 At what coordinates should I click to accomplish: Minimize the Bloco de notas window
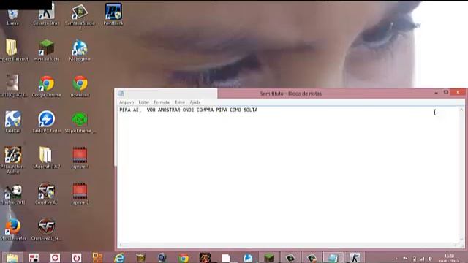(x=436, y=93)
